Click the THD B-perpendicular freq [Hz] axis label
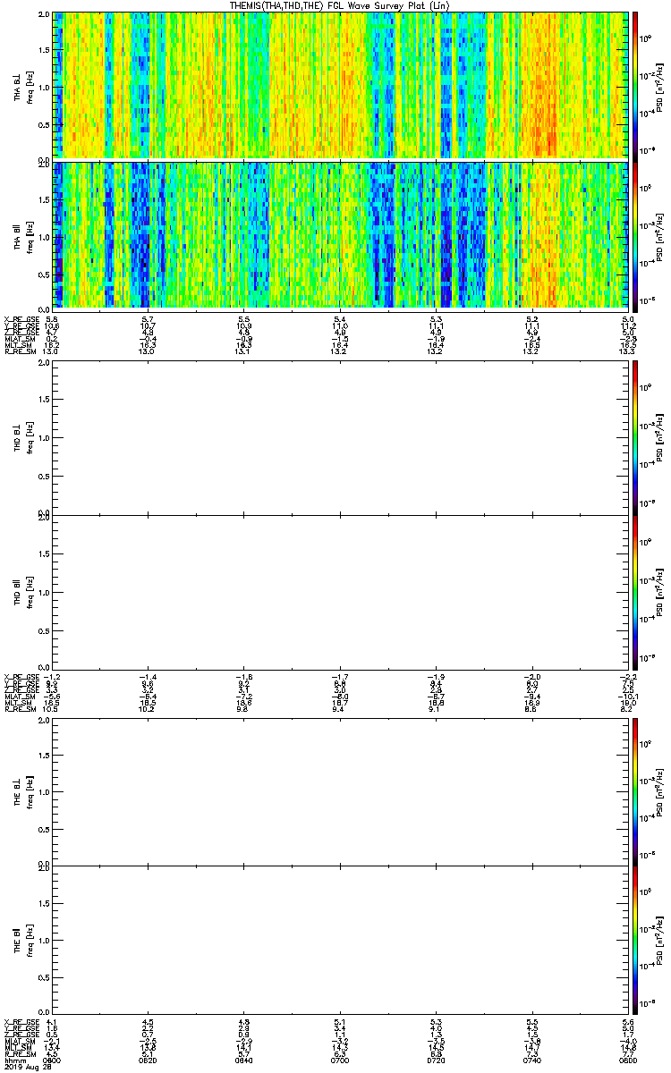Viewport: 671px width, 1073px height. [30, 436]
